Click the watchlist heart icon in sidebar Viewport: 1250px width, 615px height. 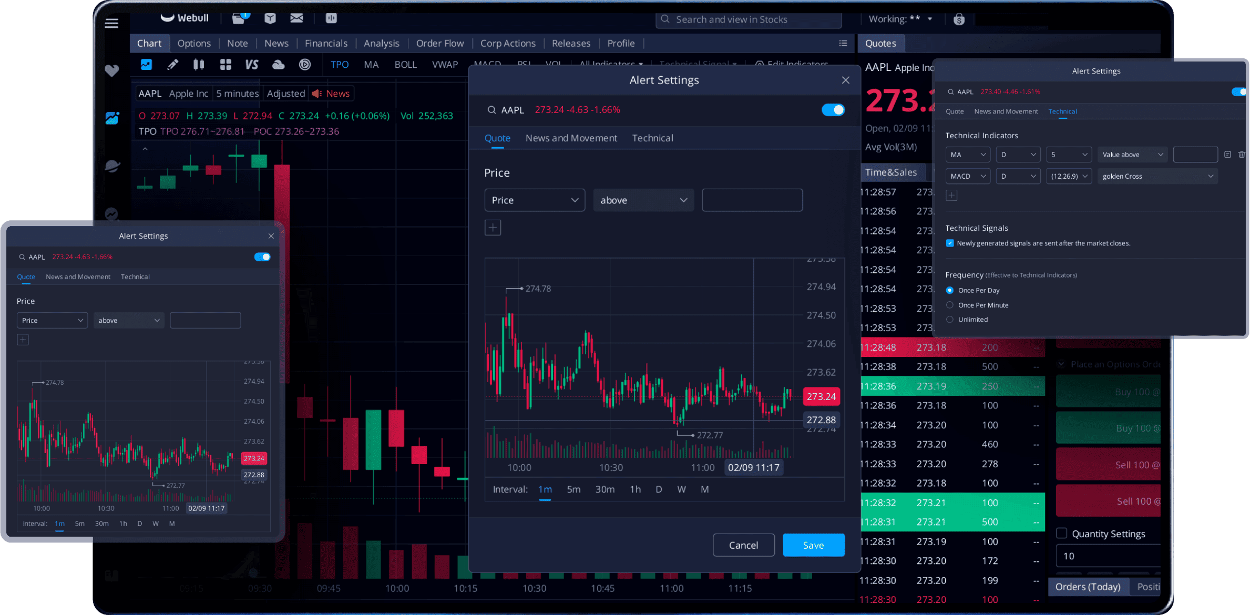click(111, 70)
